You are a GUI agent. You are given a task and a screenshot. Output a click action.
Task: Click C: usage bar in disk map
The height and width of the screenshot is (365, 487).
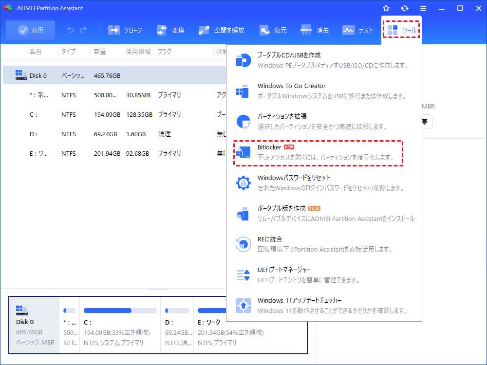coord(120,310)
